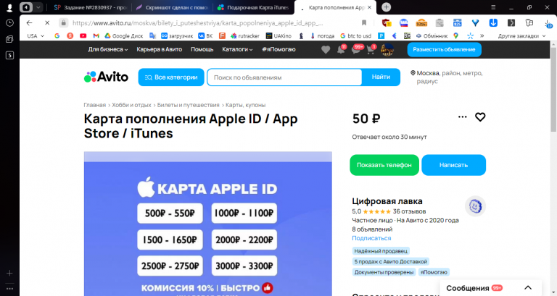This screenshot has width=557, height=296.
Task: Close the Карта пополнения App tab
Action: click(369, 7)
